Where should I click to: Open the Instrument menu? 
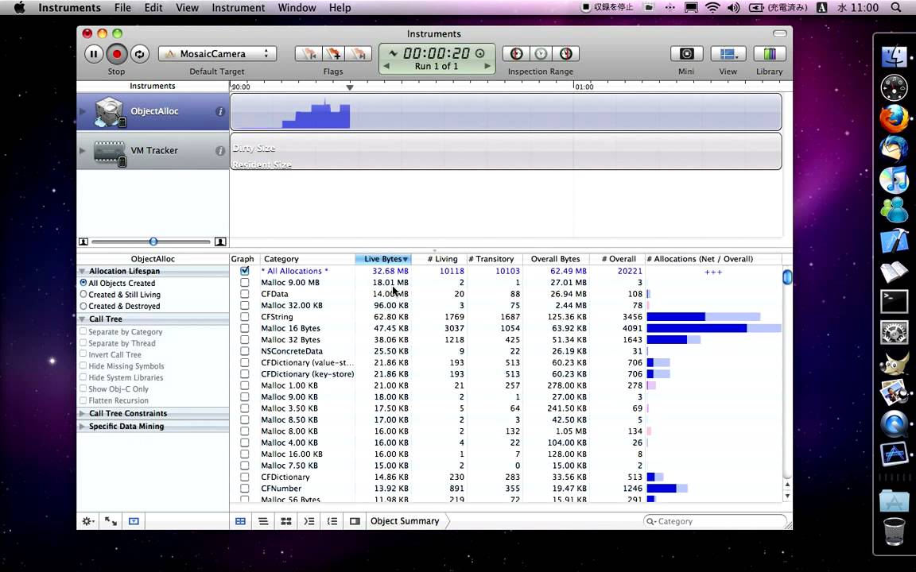pos(238,8)
